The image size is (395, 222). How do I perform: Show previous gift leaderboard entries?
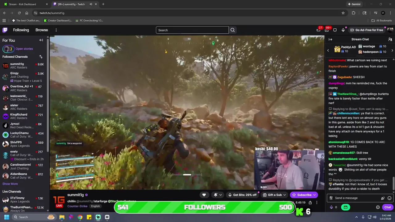(x=328, y=50)
